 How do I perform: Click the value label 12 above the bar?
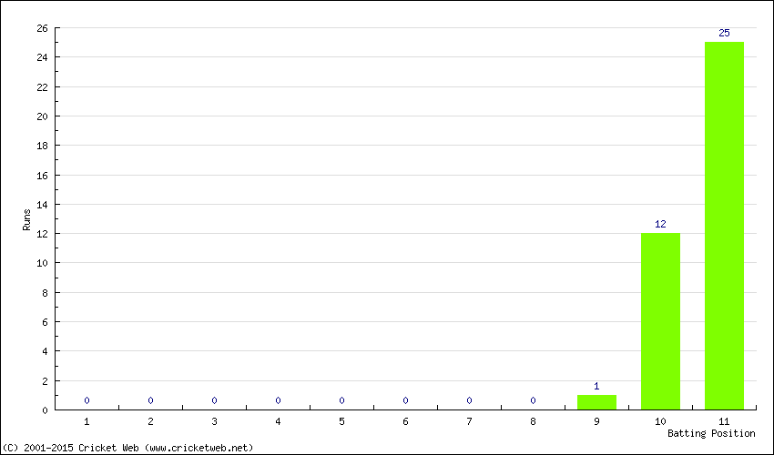point(660,224)
